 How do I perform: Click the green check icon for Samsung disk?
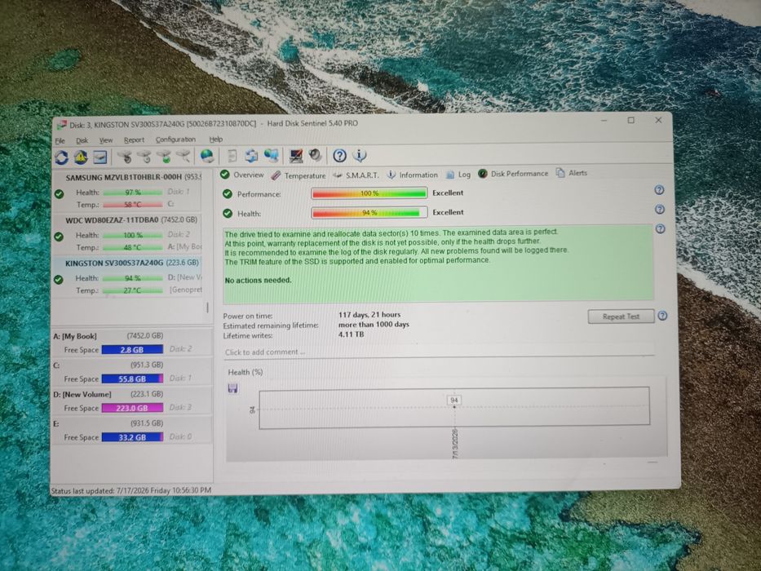pos(60,194)
